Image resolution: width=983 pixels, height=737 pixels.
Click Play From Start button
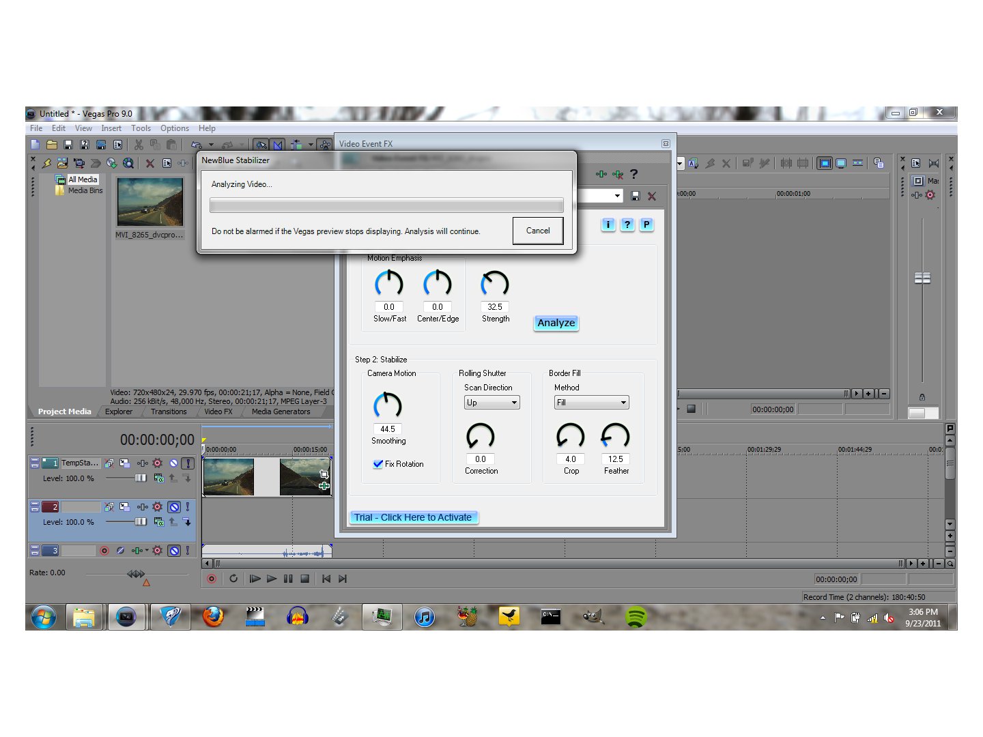point(255,579)
